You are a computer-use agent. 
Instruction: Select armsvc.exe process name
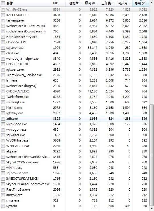[x=14, y=195]
